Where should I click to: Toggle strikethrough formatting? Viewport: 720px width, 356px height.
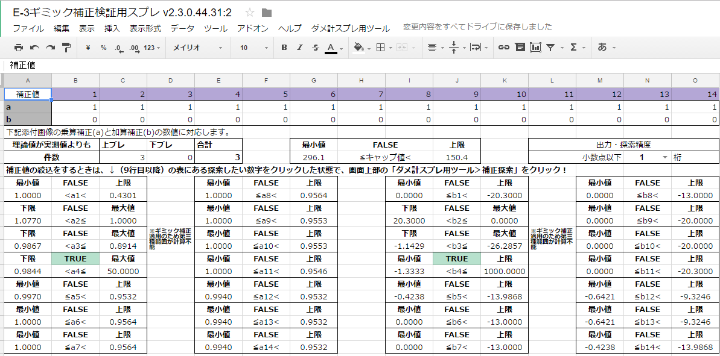pyautogui.click(x=315, y=48)
